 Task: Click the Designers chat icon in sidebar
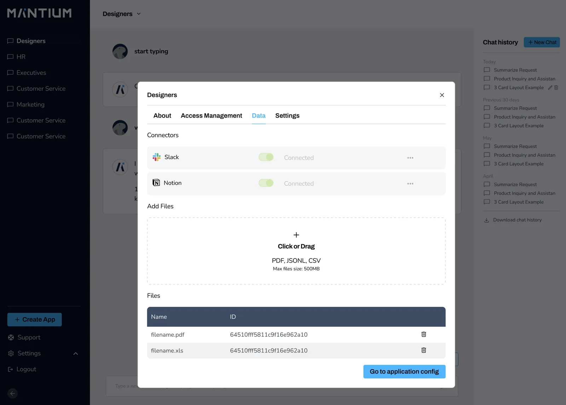tap(10, 41)
